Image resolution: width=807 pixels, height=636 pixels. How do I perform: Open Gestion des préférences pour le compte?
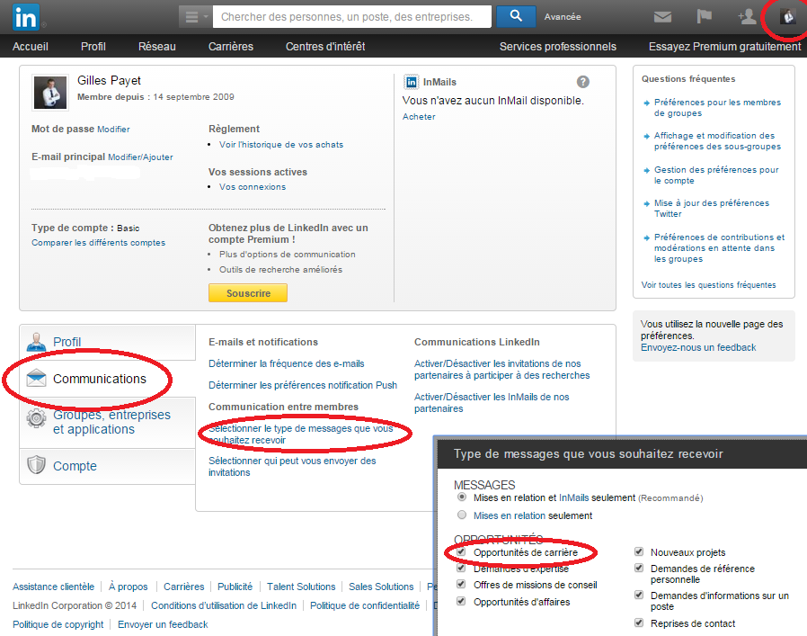click(x=716, y=175)
